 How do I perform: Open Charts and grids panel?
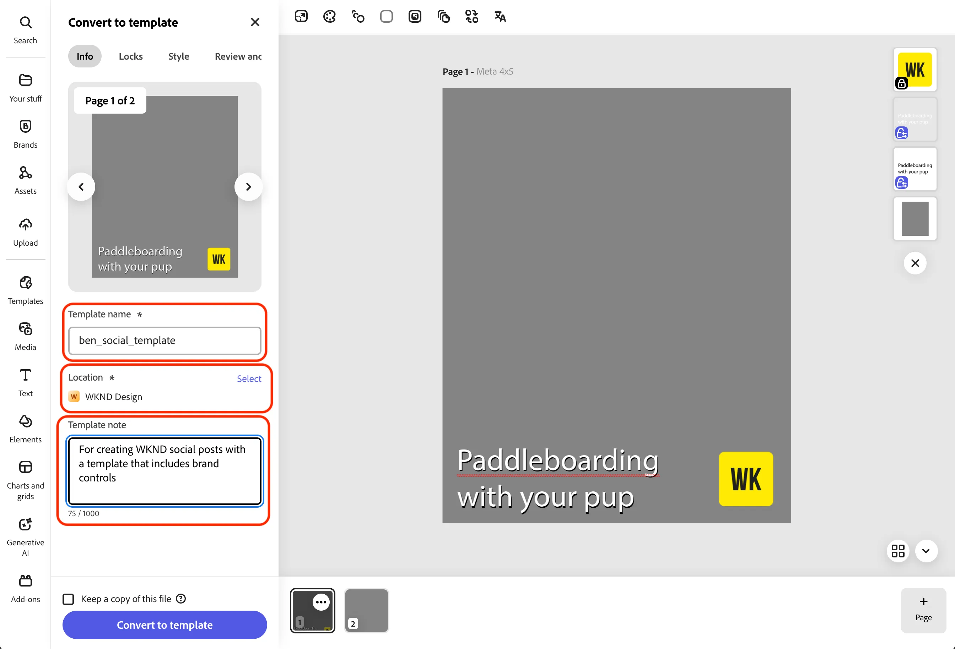point(26,480)
